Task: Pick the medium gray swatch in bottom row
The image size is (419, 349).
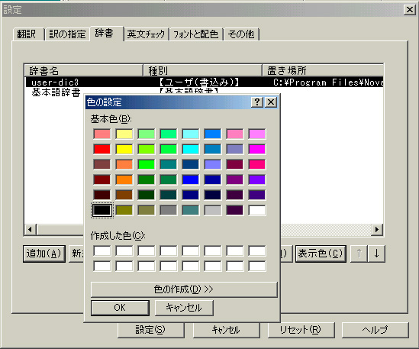Action: (169, 210)
